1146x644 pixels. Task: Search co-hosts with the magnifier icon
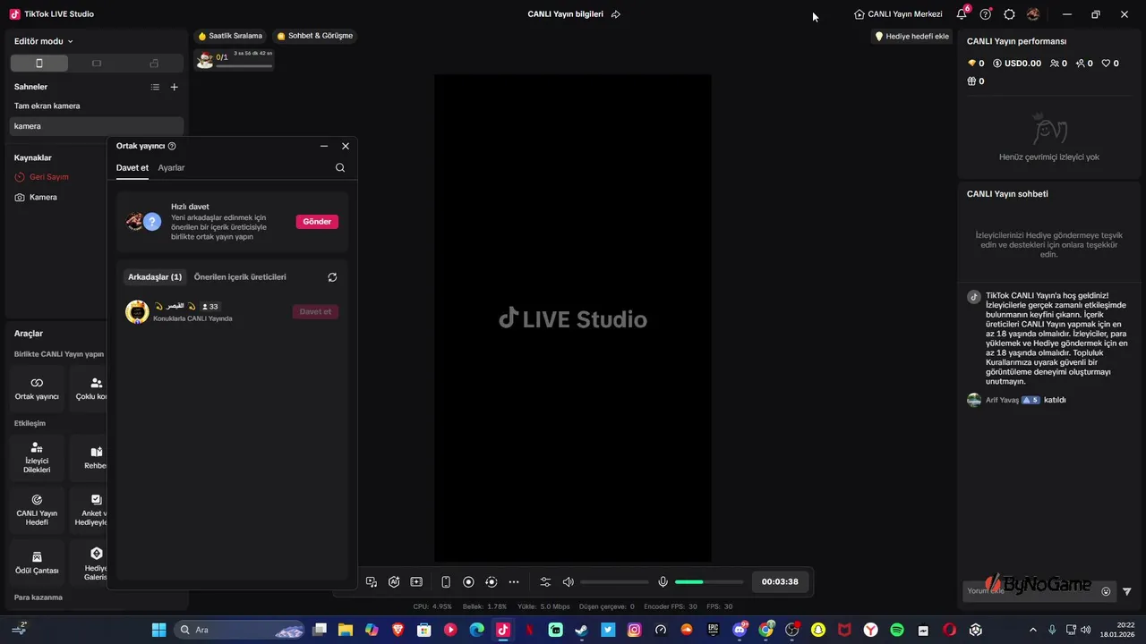click(340, 167)
